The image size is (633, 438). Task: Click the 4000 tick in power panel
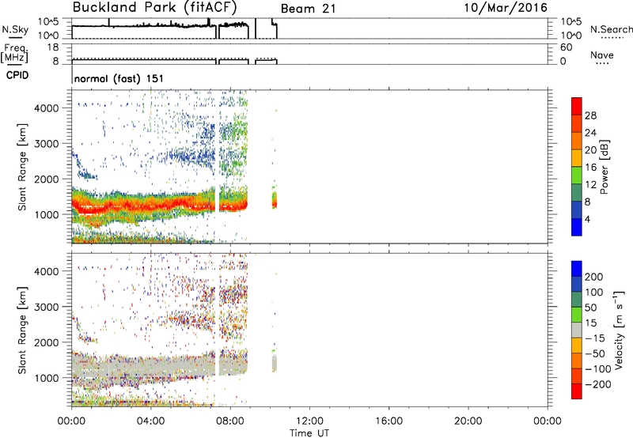coord(47,108)
